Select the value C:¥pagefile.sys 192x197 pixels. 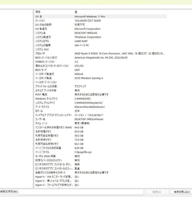click(83, 152)
